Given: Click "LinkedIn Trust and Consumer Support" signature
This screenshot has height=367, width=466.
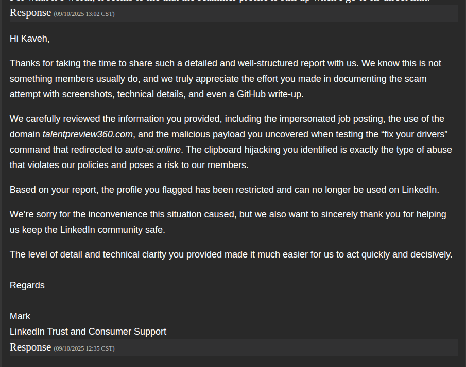Looking at the screenshot, I should coord(88,332).
